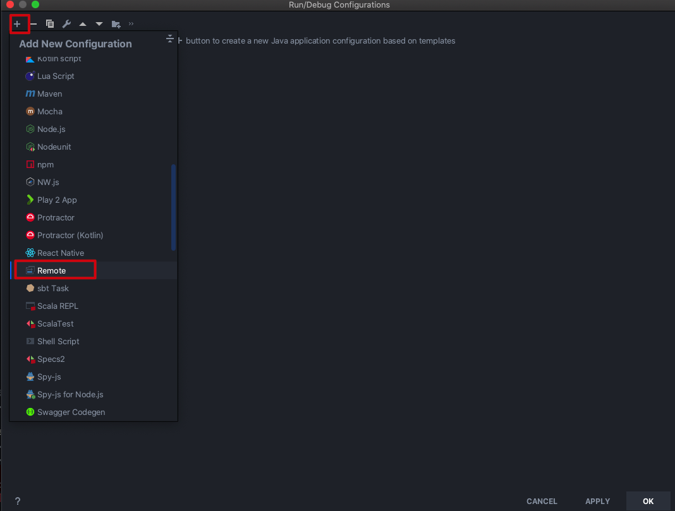
Task: Select Nodeunit configuration type
Action: pos(94,147)
